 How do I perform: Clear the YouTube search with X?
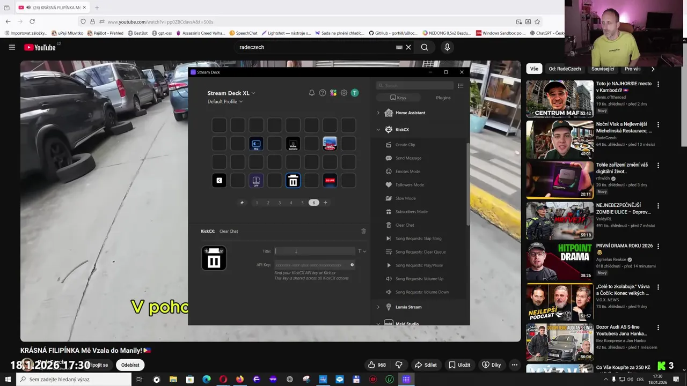pyautogui.click(x=408, y=47)
